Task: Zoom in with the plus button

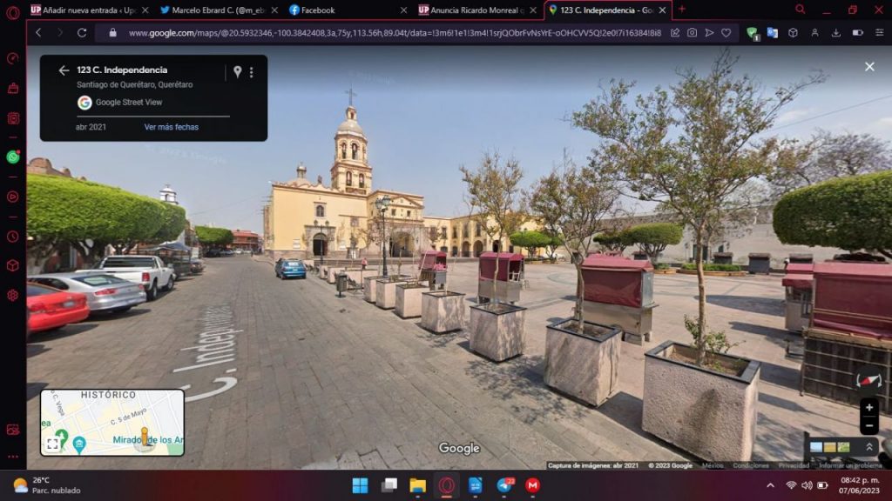Action: coord(868,407)
